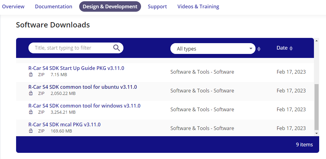Download R-Car S4 SDK Start Up Guide PKG v3.11.0
This screenshot has height=159, width=326.
click(x=76, y=68)
